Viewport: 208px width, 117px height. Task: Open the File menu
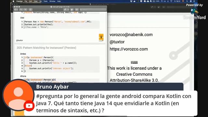pos(26,1)
